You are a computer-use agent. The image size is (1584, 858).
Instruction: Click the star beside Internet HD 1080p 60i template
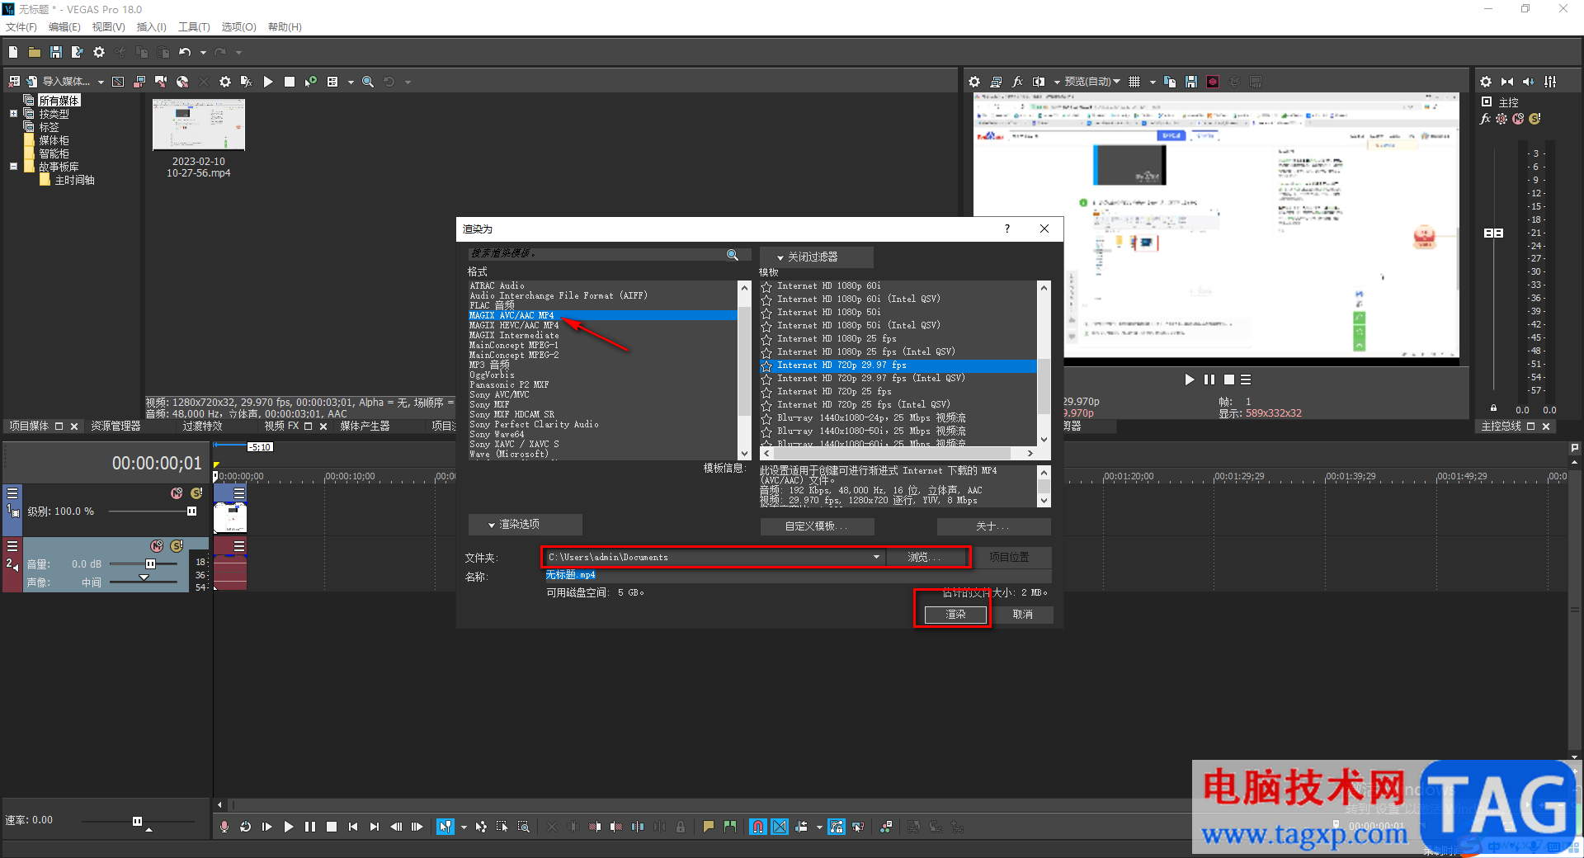point(766,286)
